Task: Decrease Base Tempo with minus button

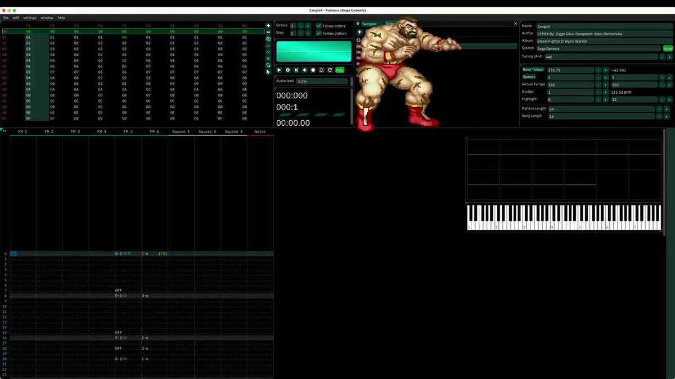Action: (598, 70)
